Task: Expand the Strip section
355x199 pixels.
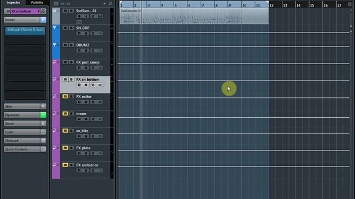Action: (22, 106)
